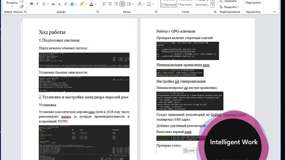Open text effects dropdown arrow
This screenshot has height=160, width=285.
tap(76, 4)
